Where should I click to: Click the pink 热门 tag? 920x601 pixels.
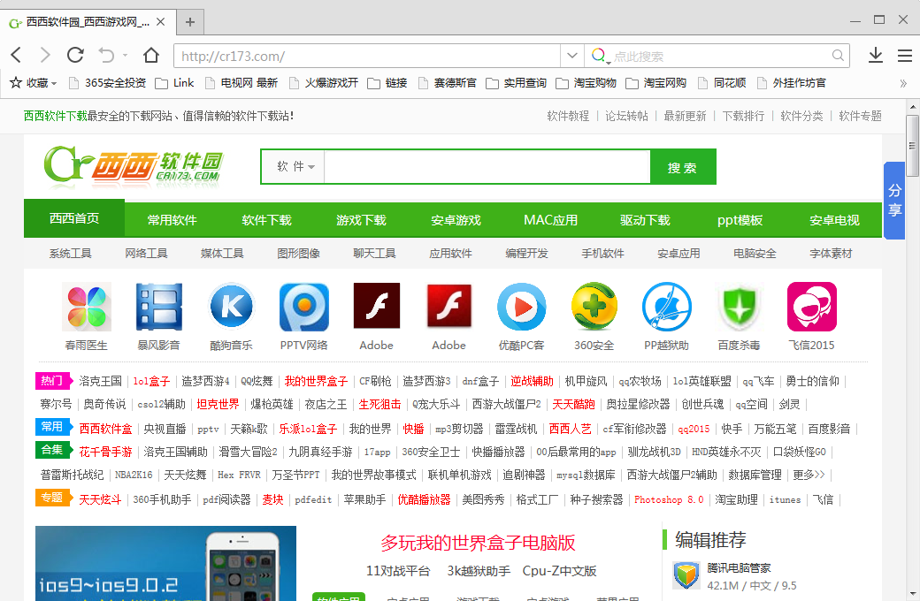pyautogui.click(x=53, y=381)
